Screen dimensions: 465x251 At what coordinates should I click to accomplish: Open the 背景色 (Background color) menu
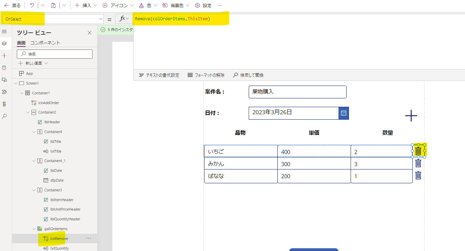tap(175, 5)
